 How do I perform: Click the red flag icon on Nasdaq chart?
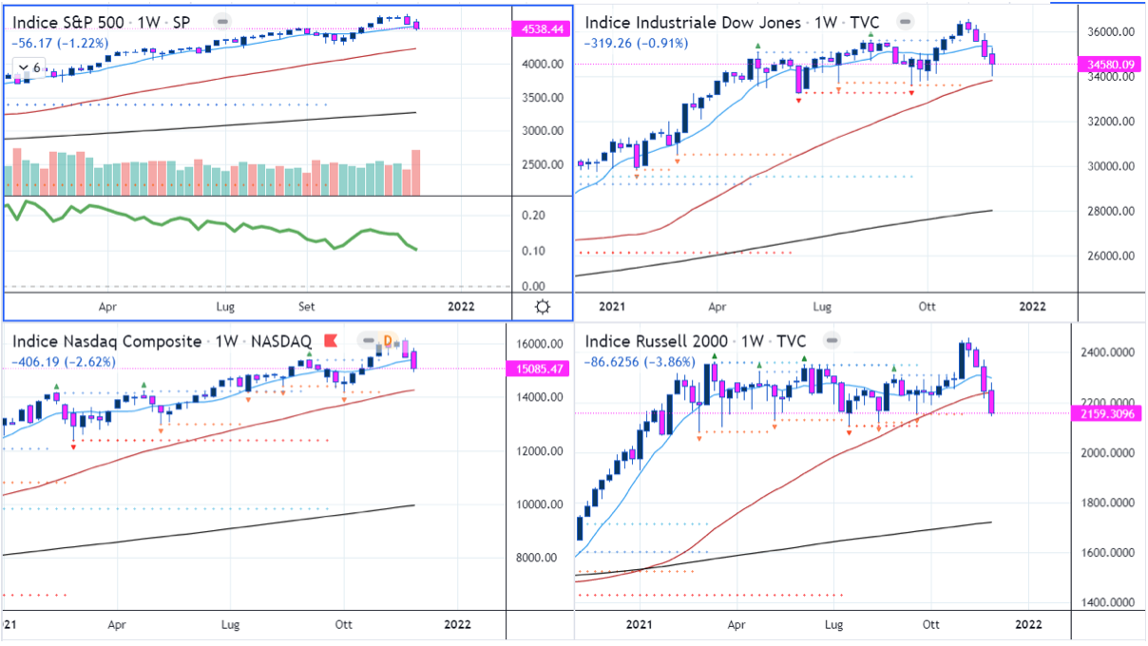coord(331,340)
